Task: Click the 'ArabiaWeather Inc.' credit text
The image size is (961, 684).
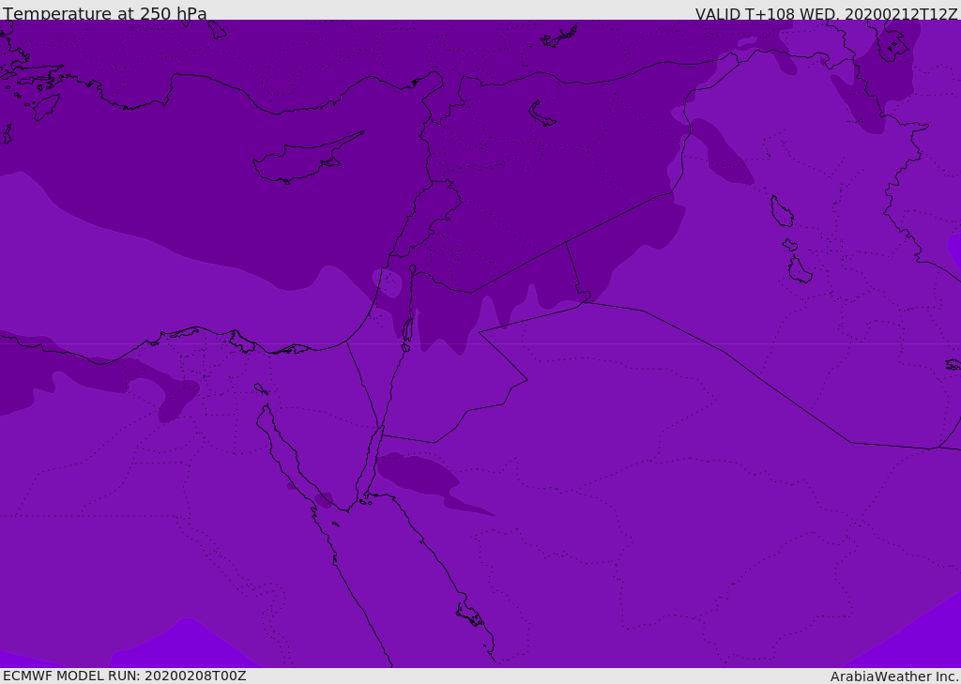Action: click(x=894, y=676)
